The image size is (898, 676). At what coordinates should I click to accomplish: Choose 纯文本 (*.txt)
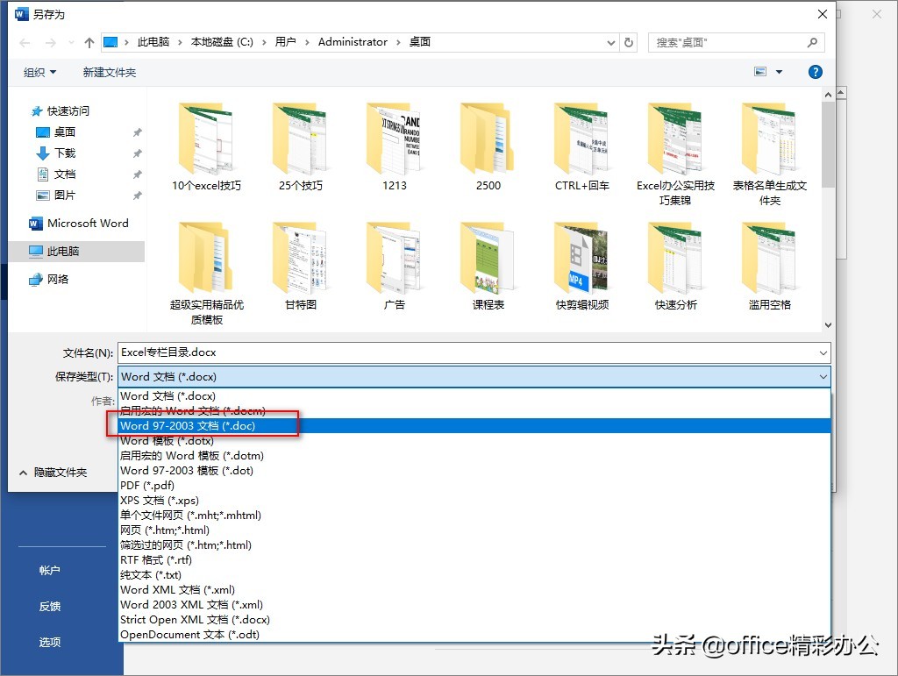474,574
